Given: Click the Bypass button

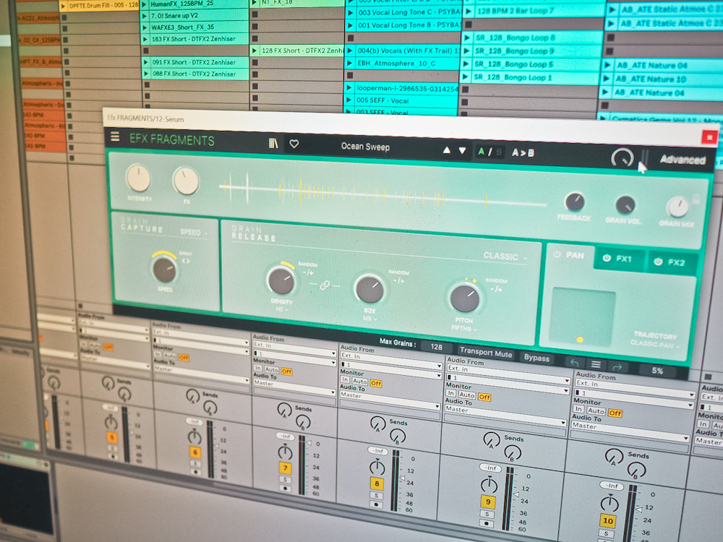Looking at the screenshot, I should tap(536, 357).
